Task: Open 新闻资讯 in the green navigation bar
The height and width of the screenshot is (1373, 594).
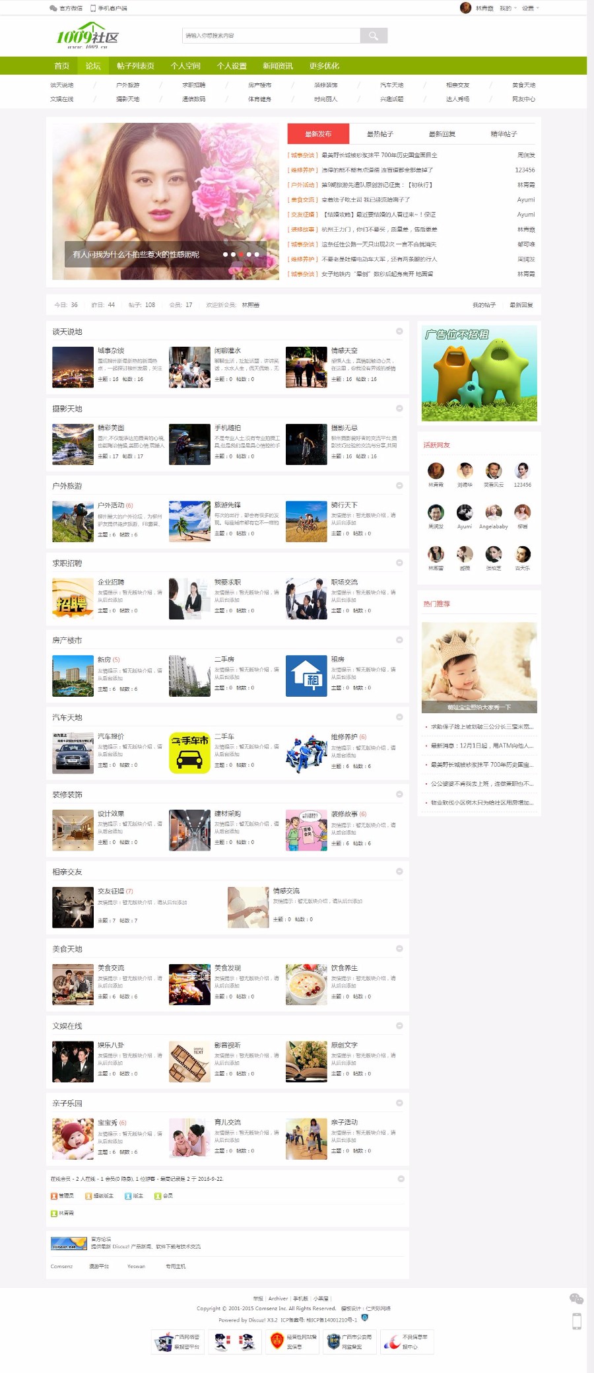Action: 278,66
